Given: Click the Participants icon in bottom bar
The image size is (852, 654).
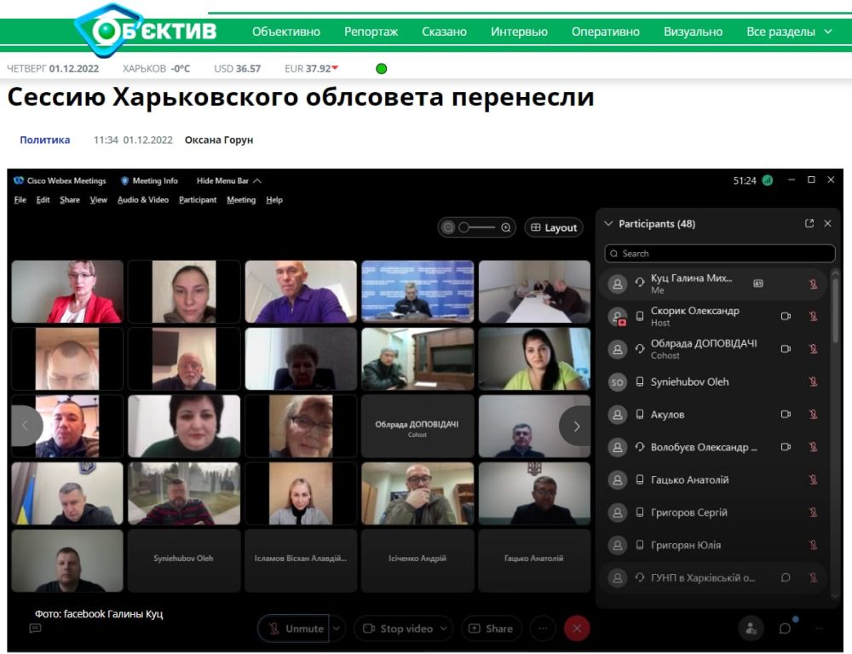Looking at the screenshot, I should tap(751, 628).
